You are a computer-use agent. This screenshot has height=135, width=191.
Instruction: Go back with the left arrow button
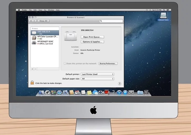[31, 21]
